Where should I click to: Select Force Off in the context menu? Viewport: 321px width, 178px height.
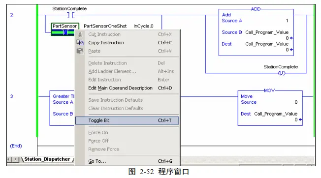[x=127, y=141]
